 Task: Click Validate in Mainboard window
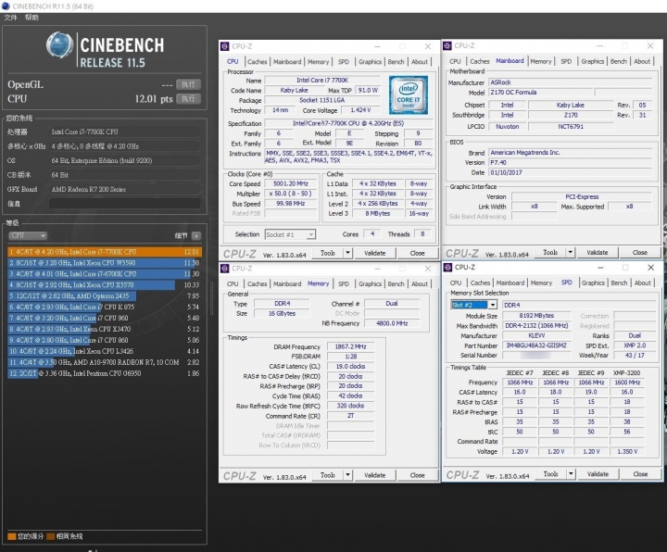click(x=598, y=253)
